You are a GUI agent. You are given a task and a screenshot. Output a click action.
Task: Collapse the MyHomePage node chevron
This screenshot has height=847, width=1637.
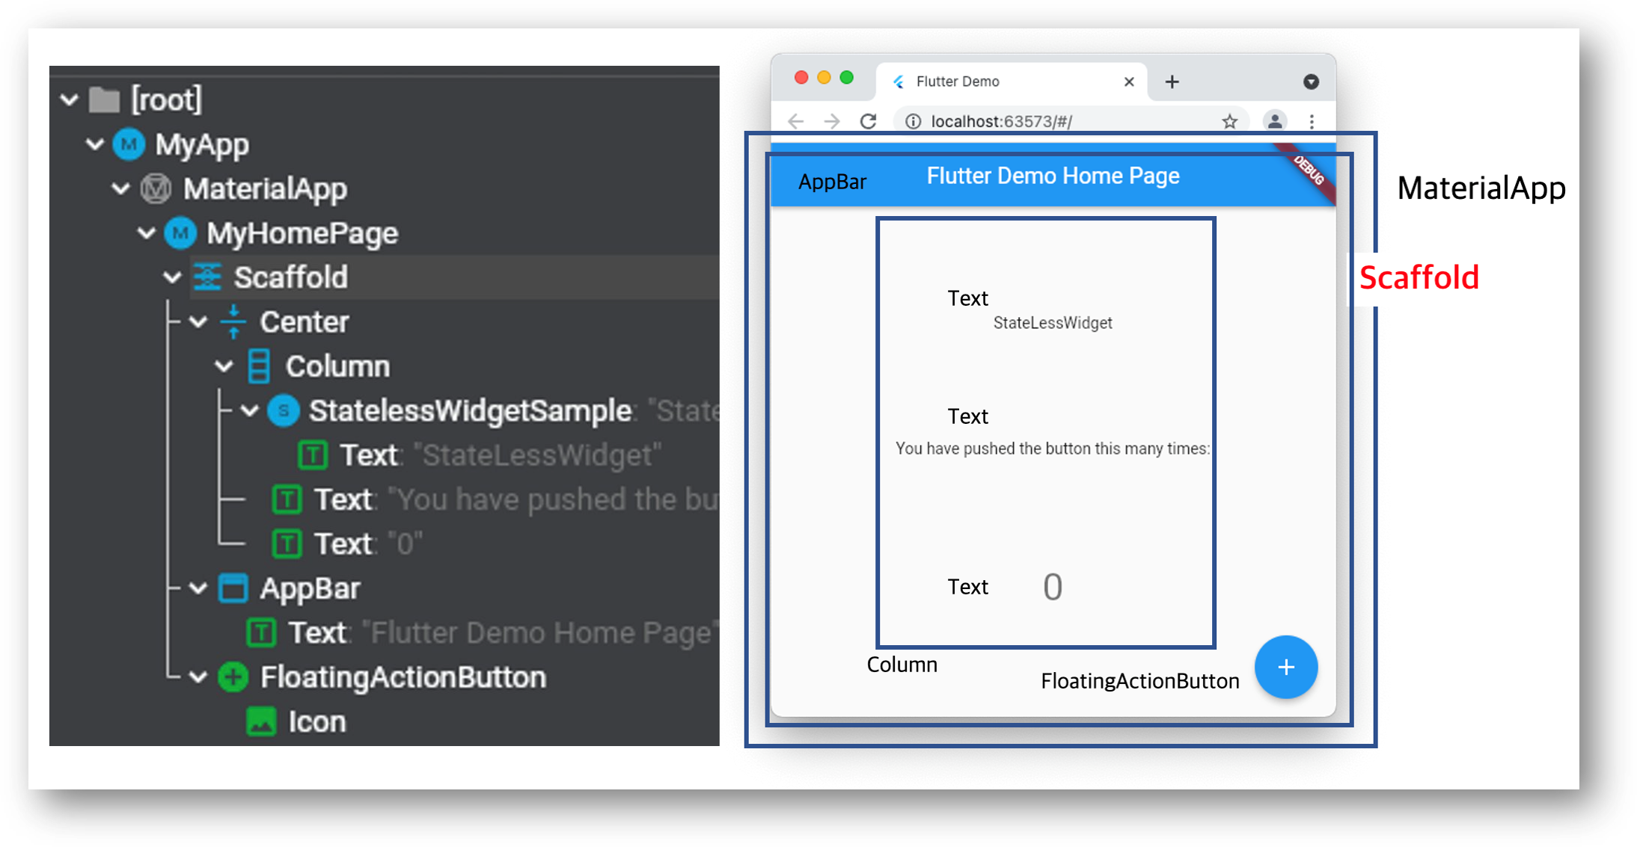147,233
